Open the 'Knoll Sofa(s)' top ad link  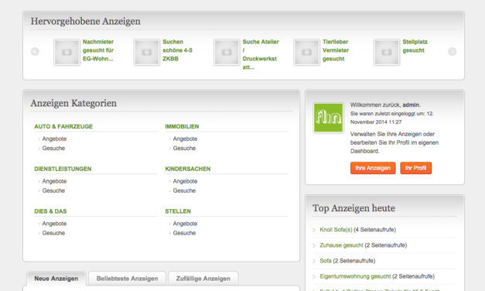click(x=336, y=230)
